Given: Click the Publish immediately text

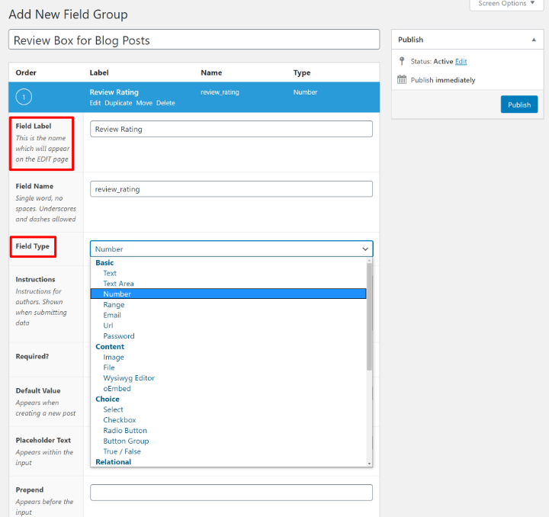Looking at the screenshot, I should coord(443,80).
